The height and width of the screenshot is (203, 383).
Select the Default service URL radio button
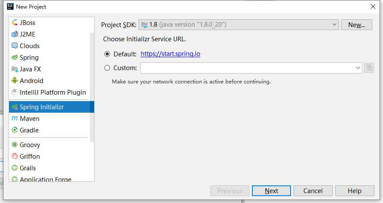107,54
